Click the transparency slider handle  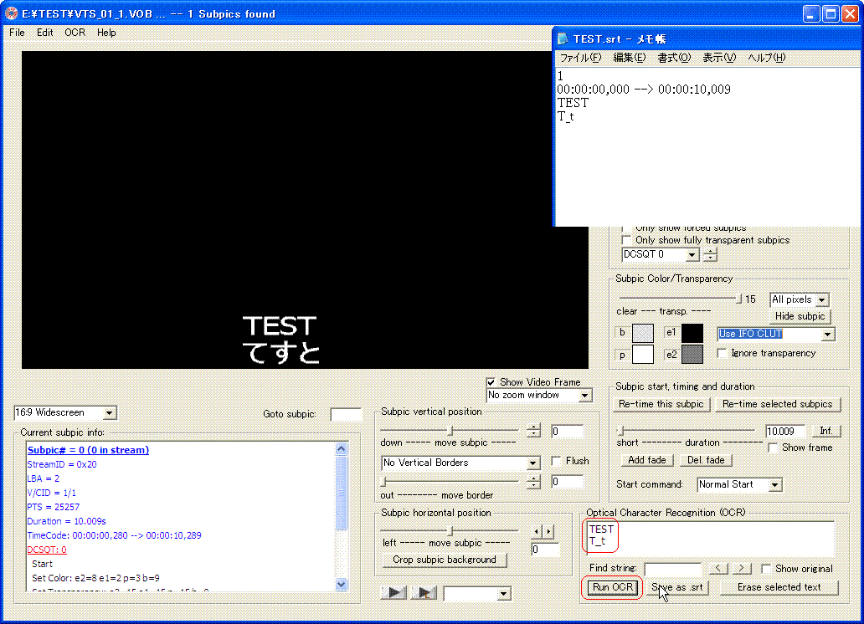pos(738,299)
